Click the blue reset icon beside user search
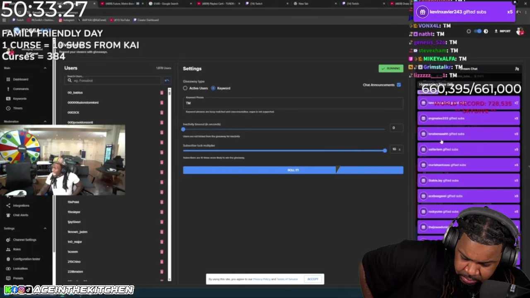Screen dimensions: 530x298 pos(167,80)
